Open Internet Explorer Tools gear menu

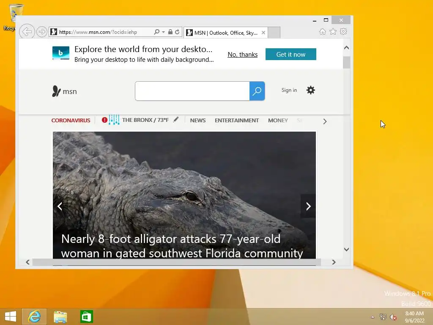pyautogui.click(x=343, y=31)
